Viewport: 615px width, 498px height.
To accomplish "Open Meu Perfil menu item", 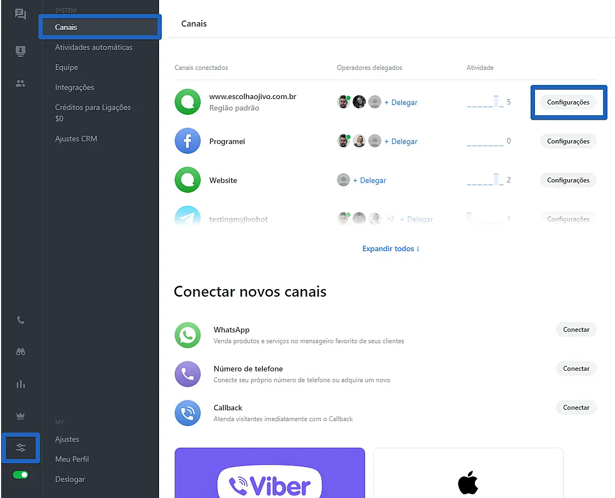I will click(x=72, y=459).
